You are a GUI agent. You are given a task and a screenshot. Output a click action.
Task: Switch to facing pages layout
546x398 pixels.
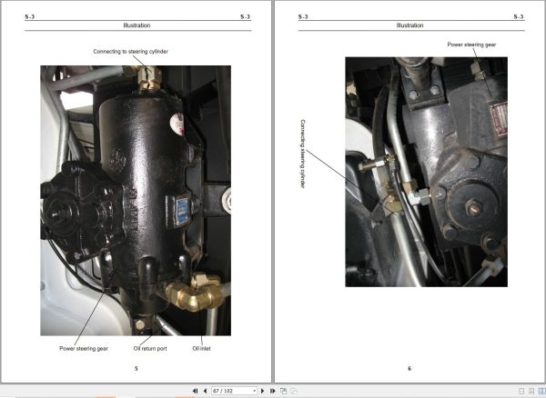click(542, 391)
